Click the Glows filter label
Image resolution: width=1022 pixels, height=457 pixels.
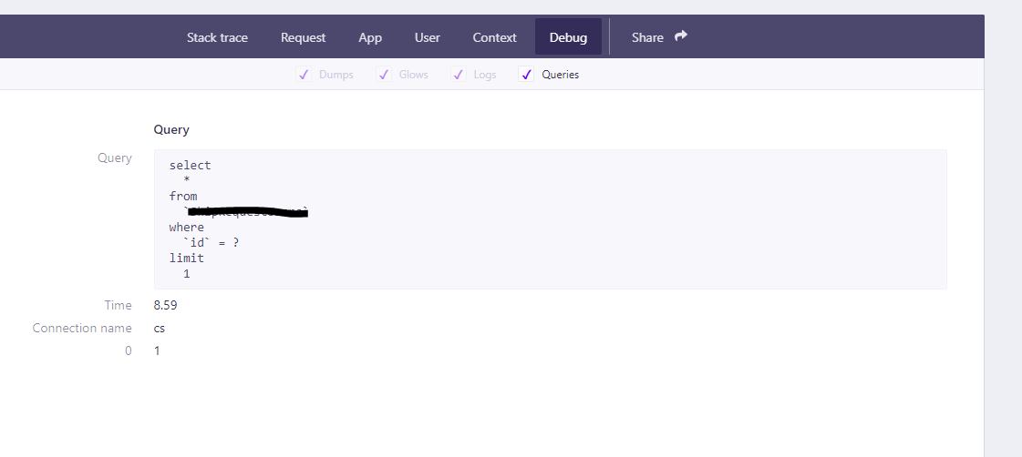point(413,75)
